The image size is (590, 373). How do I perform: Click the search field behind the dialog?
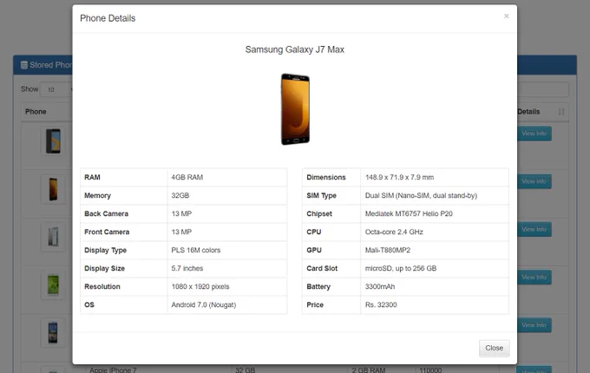point(542,89)
